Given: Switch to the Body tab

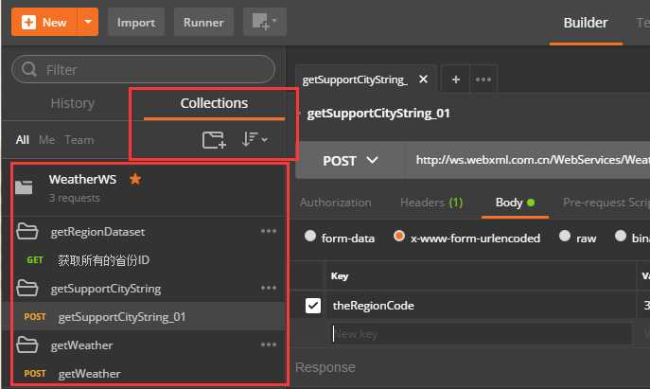Looking at the screenshot, I should (x=515, y=203).
